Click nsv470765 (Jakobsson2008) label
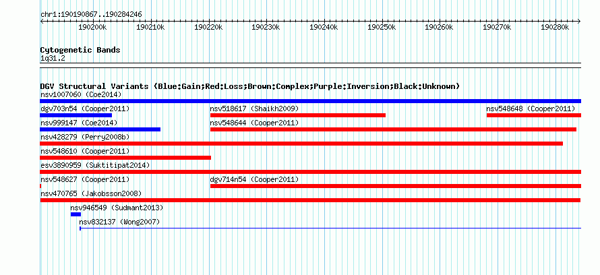Image resolution: width=600 pixels, height=275 pixels. pos(91,193)
